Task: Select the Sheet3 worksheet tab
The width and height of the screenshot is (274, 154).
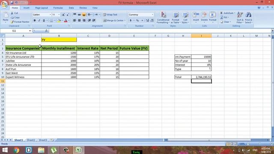Action: [x=43, y=140]
